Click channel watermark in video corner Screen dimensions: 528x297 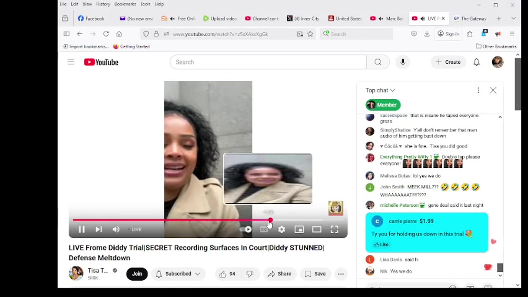(335, 208)
